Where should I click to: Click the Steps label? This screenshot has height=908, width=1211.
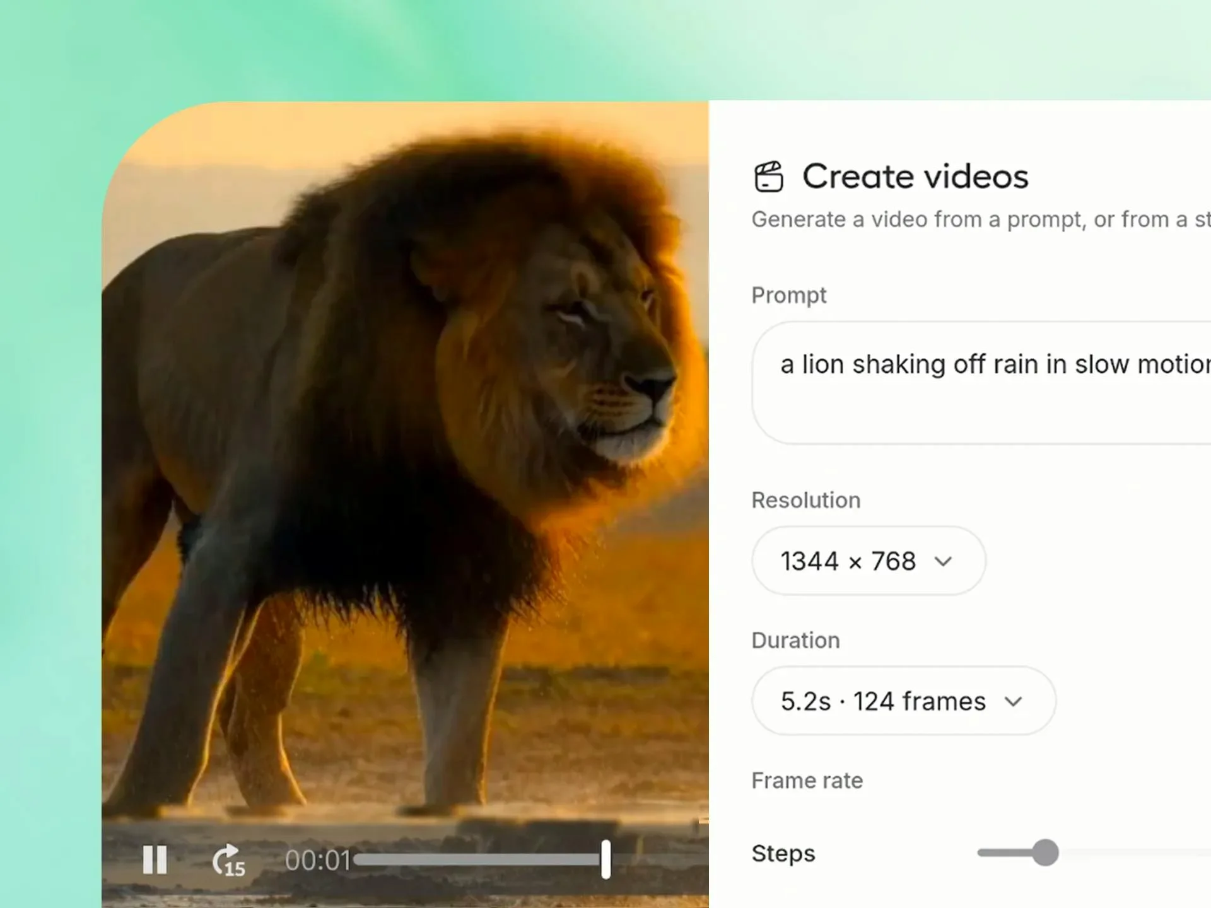pyautogui.click(x=783, y=854)
